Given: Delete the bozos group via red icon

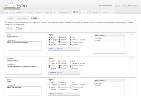Looking at the screenshot, I should pos(132,80).
